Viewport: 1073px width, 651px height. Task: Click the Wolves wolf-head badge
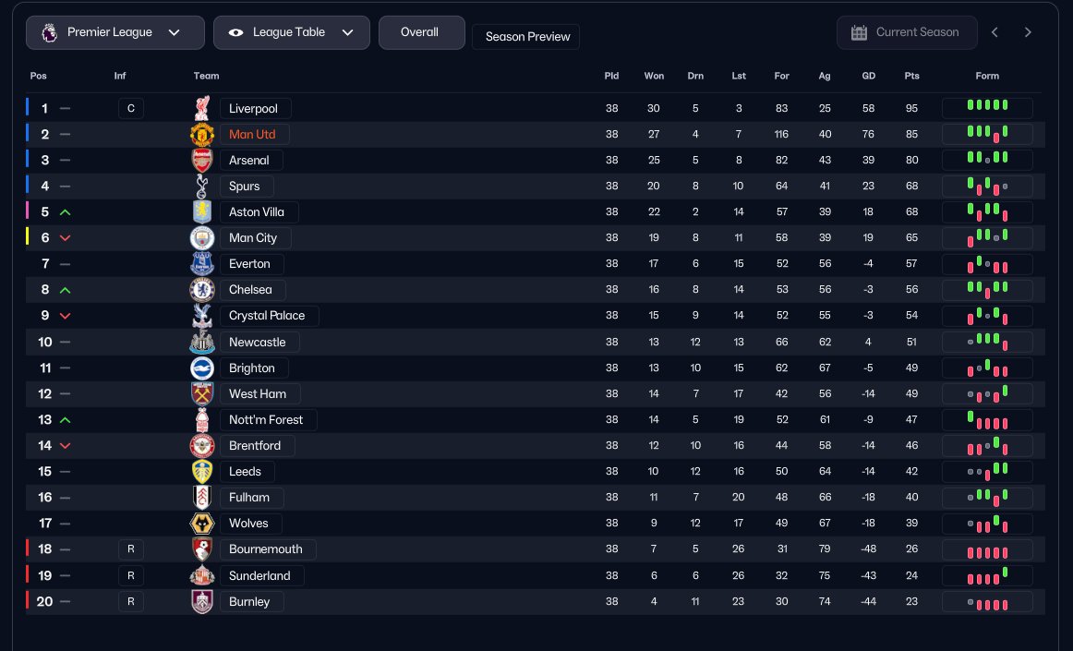[202, 523]
